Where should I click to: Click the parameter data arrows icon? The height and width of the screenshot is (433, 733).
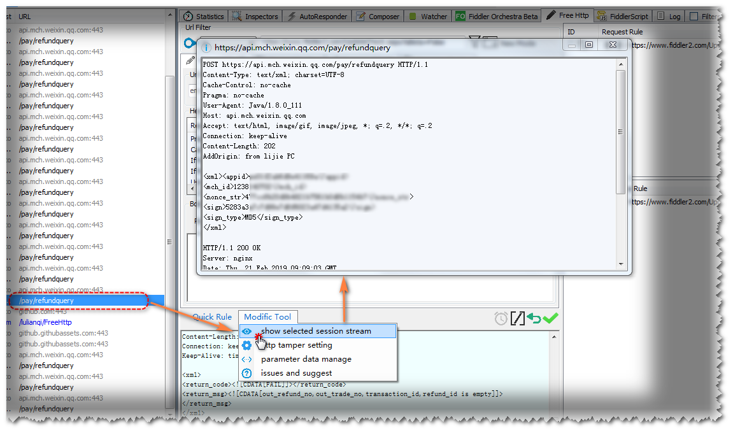tap(247, 359)
